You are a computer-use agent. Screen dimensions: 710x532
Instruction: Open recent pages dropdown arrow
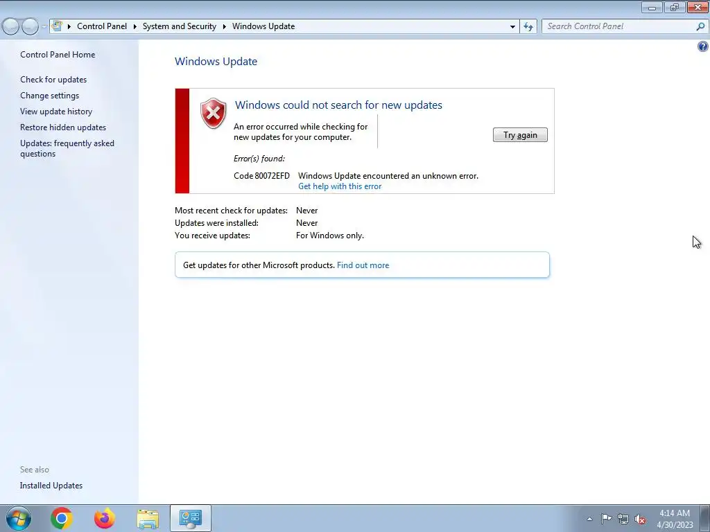click(x=44, y=27)
